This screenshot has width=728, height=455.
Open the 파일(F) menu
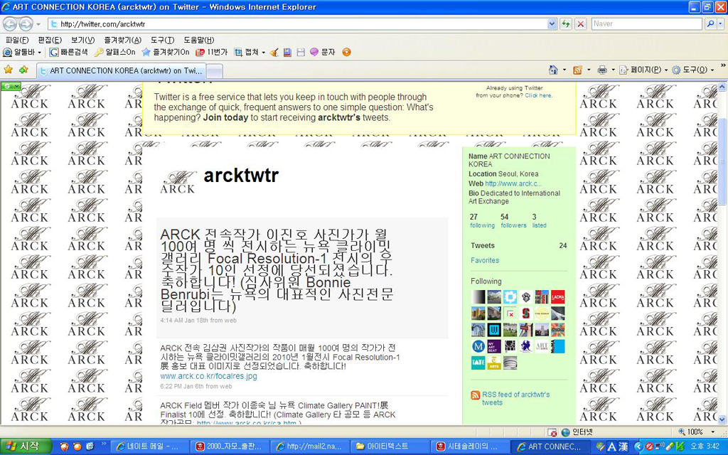click(x=17, y=40)
